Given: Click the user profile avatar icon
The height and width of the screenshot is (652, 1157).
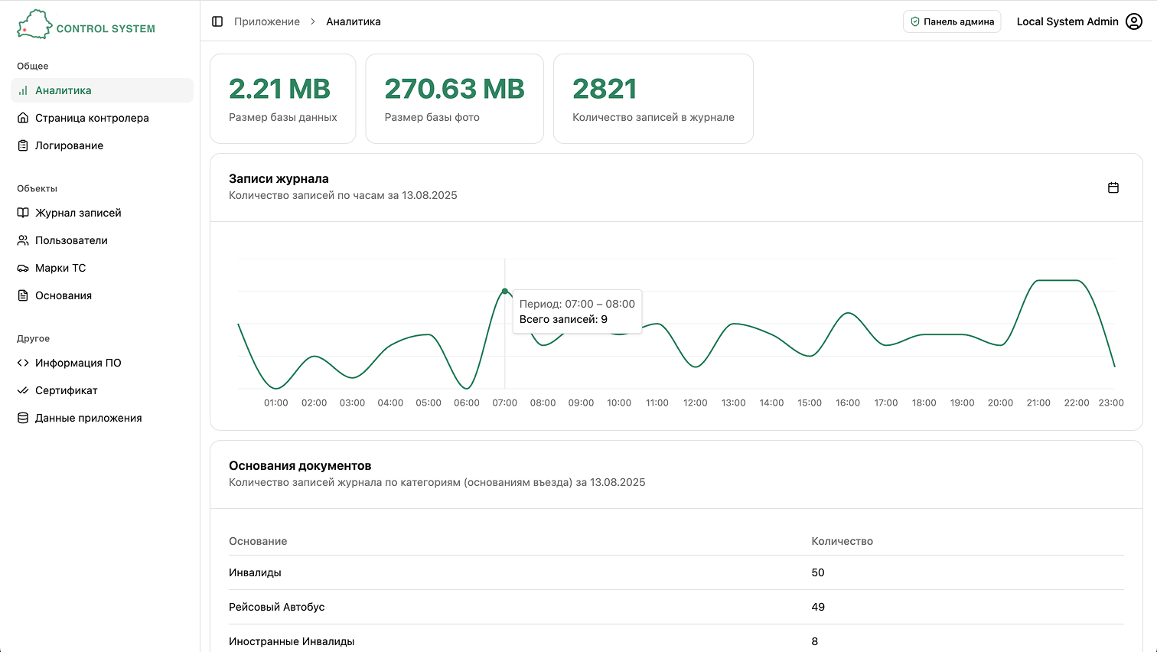Looking at the screenshot, I should click(1134, 21).
